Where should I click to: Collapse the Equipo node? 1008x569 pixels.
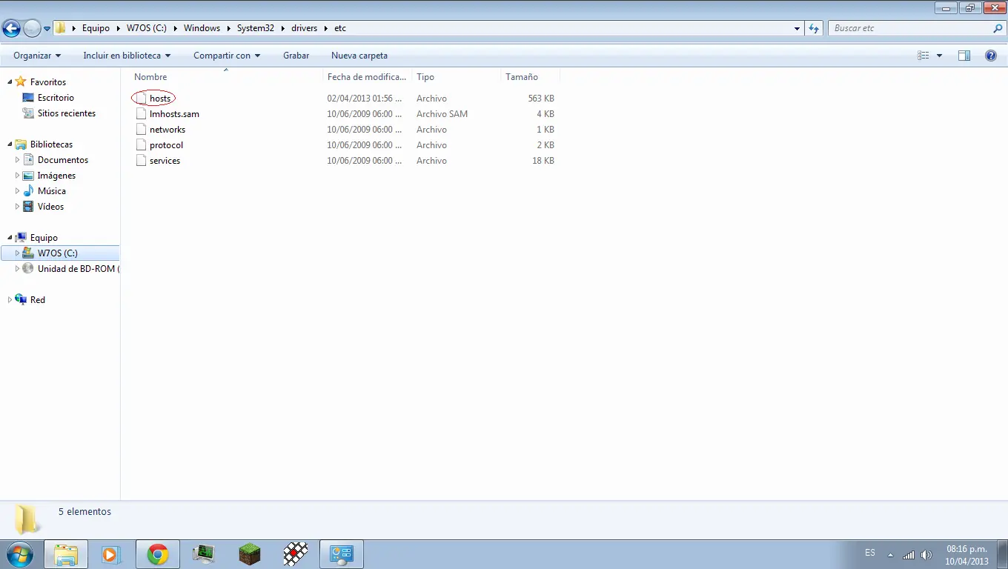point(9,237)
